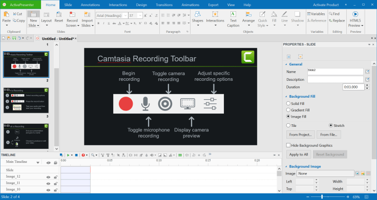Open the Animations ribbon tab

coord(191,5)
